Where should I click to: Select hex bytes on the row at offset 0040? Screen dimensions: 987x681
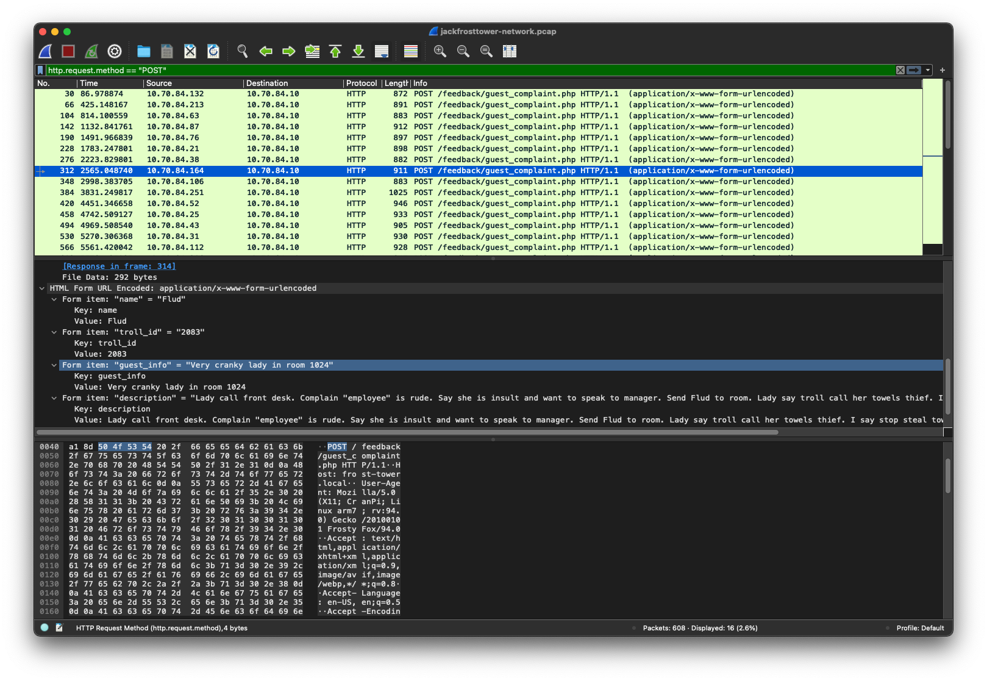[x=186, y=447]
